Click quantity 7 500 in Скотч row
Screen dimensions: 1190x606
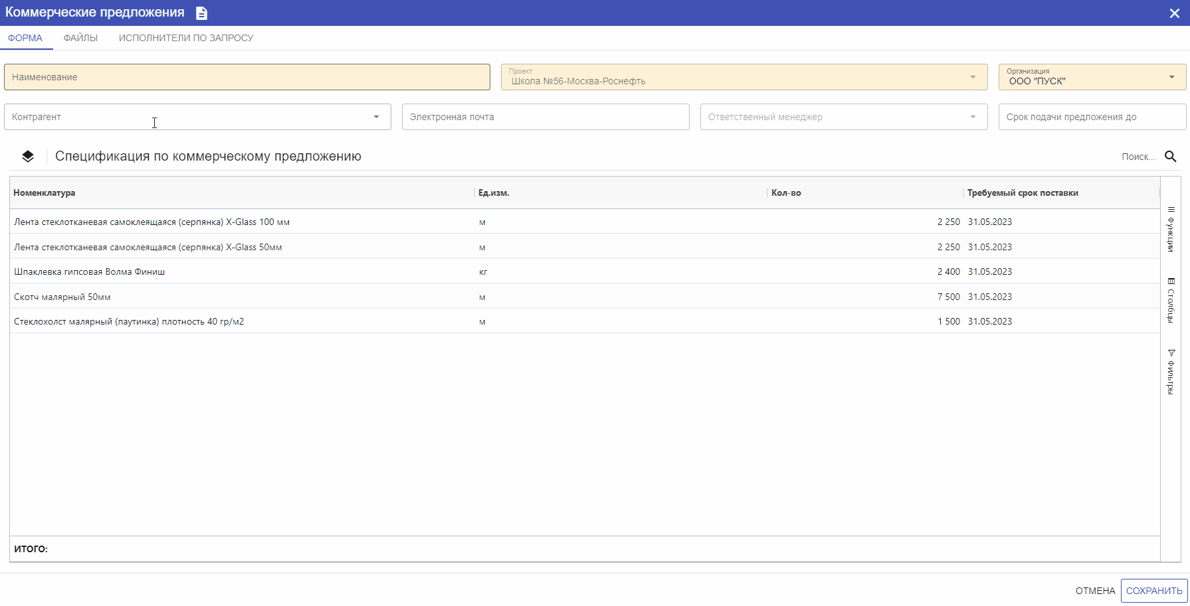(949, 297)
